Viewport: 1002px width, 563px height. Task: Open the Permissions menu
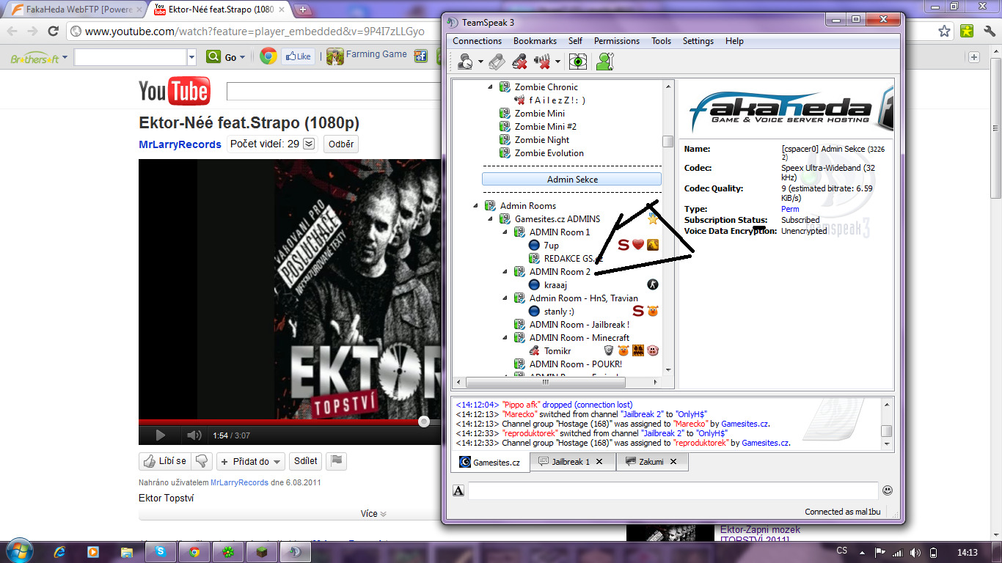coord(617,41)
